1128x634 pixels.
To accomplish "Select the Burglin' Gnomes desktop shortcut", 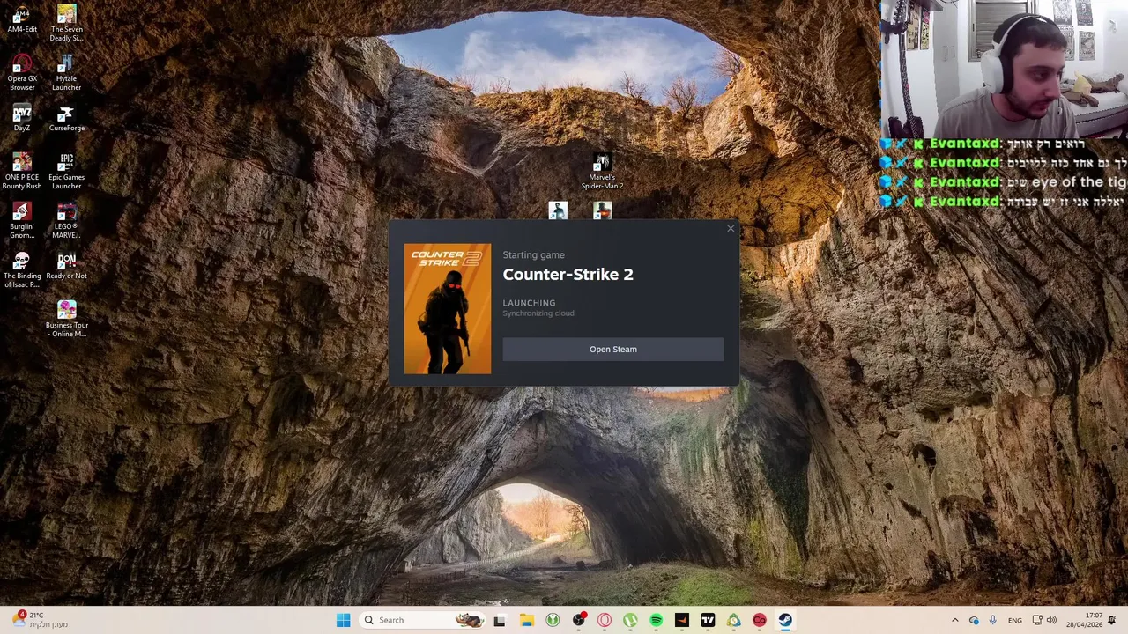I will pos(22,220).
